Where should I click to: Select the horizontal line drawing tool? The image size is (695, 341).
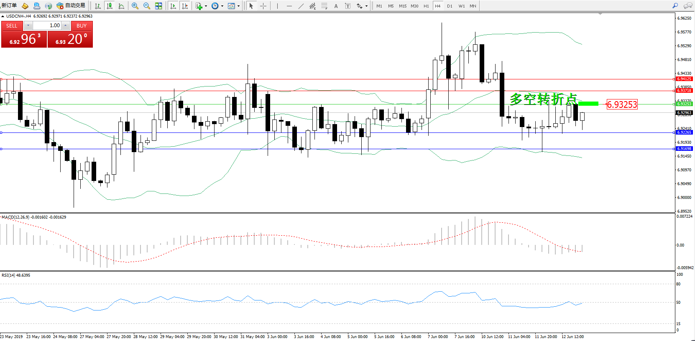point(289,6)
